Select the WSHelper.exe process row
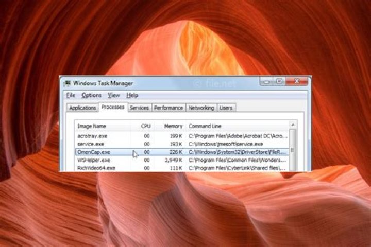 pyautogui.click(x=92, y=160)
